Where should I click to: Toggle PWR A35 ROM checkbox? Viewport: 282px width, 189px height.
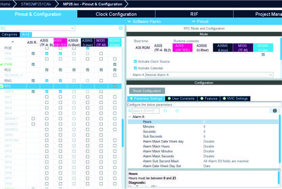tap(33, 64)
